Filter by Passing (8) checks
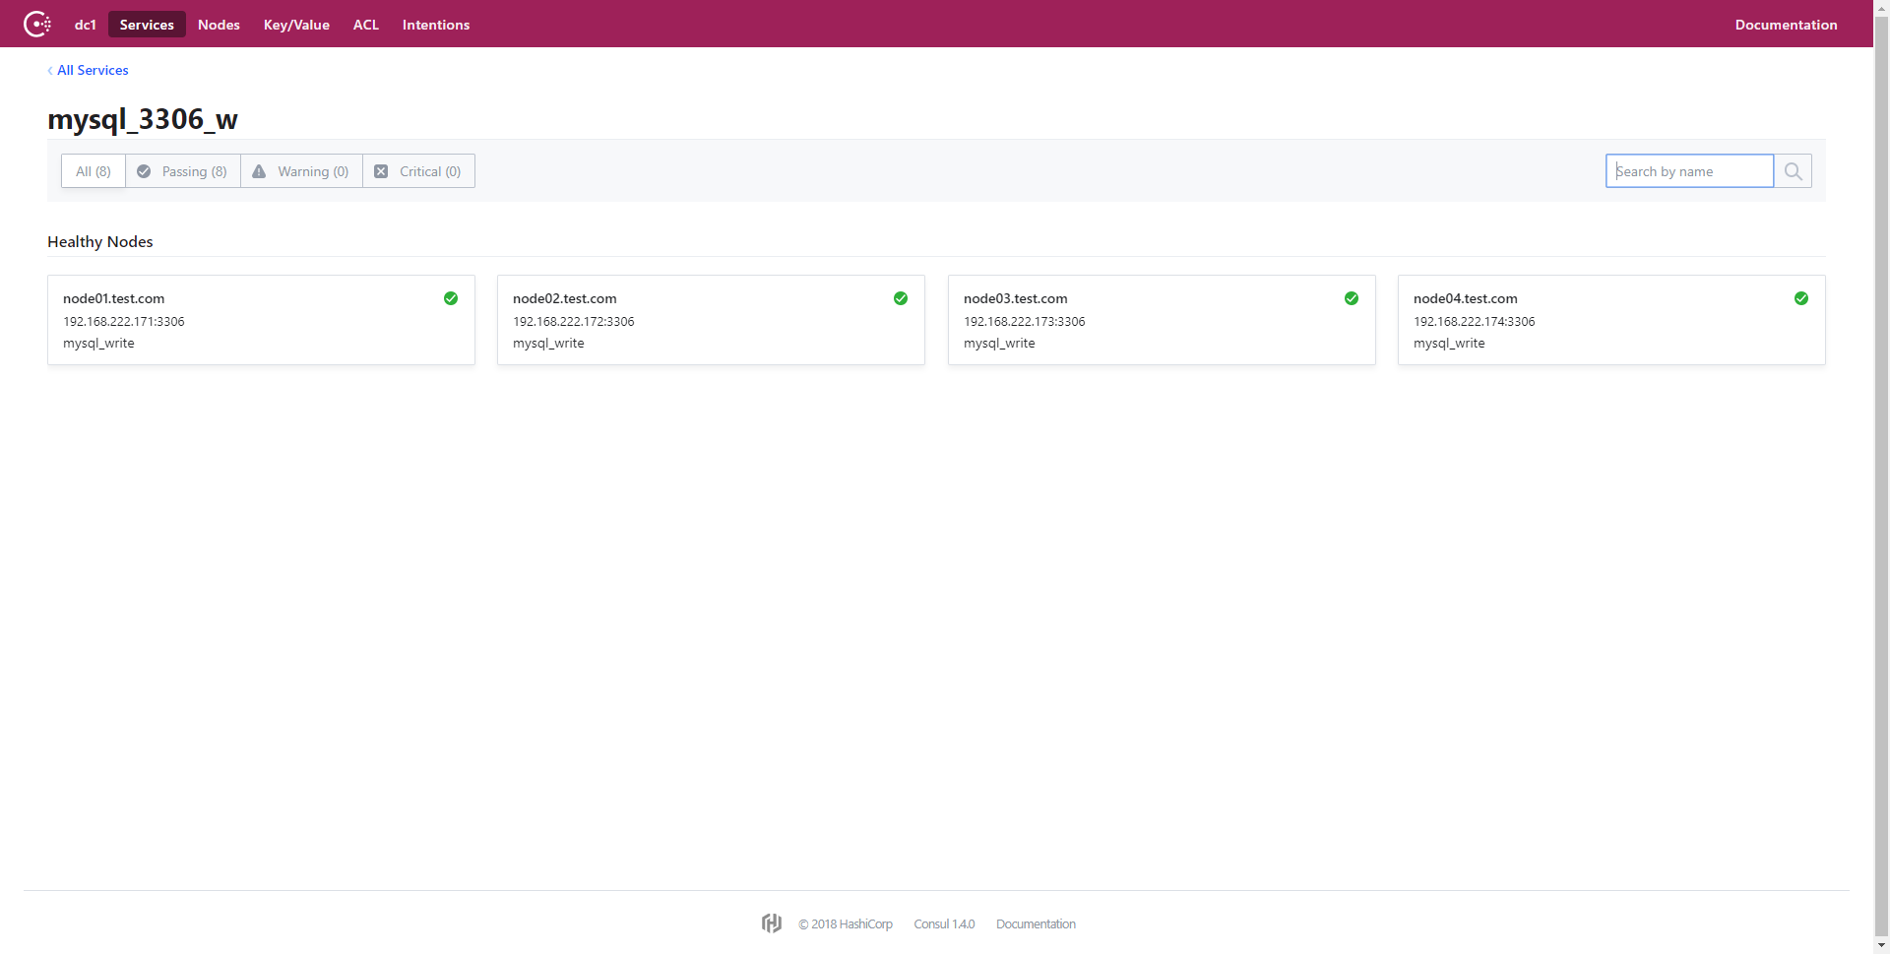The height and width of the screenshot is (954, 1890). pos(183,171)
